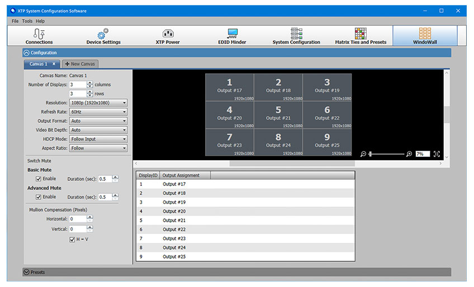Select display 1 tile Output #17
The height and width of the screenshot is (287, 474).
click(229, 87)
